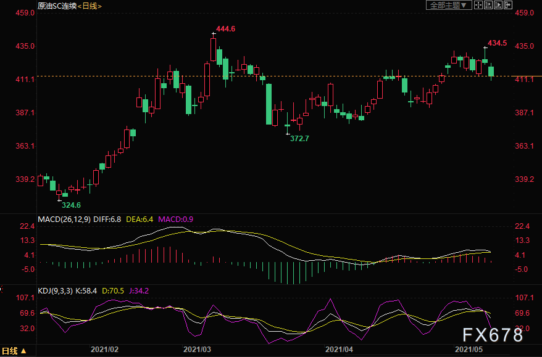Click the 2021/05 date on time axis

point(469,349)
